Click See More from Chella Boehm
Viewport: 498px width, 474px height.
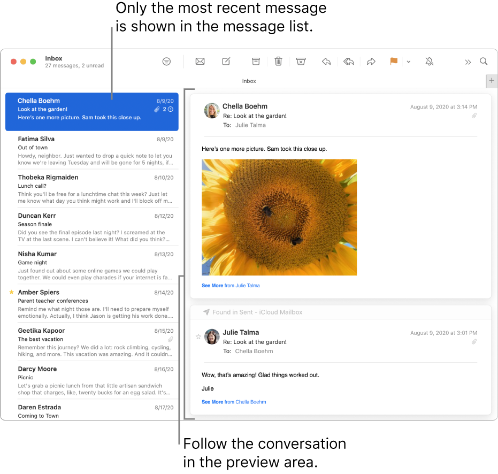(234, 402)
